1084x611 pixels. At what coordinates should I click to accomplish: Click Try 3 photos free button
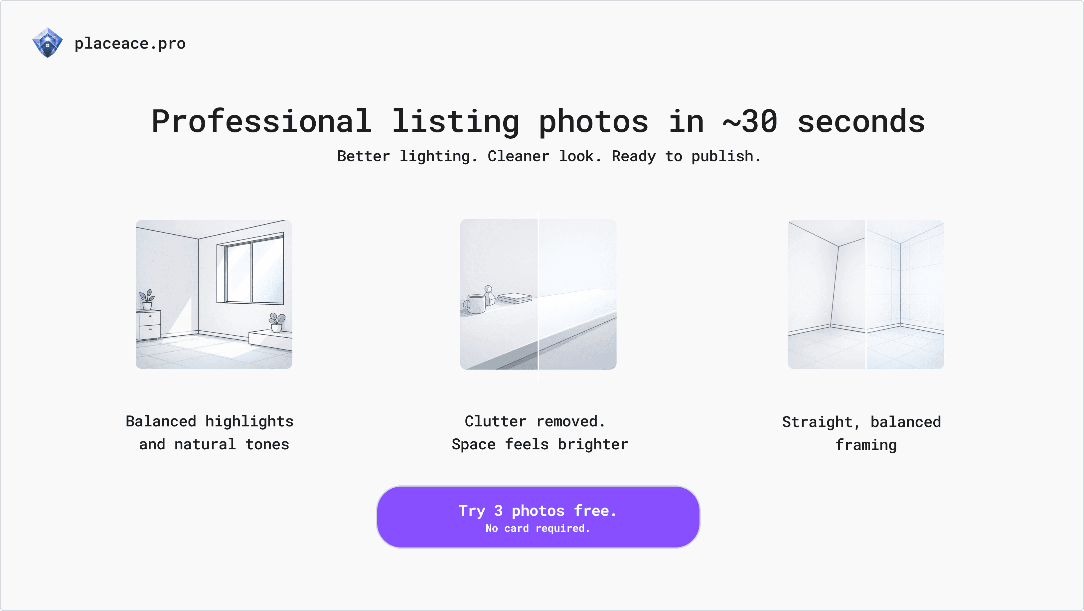click(538, 511)
